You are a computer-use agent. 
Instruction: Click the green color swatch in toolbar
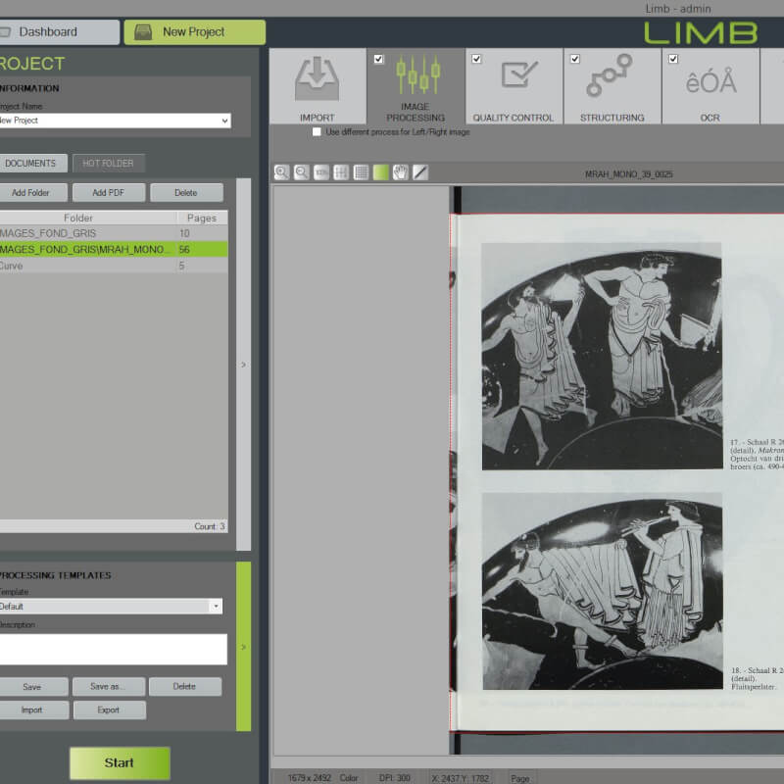click(380, 172)
